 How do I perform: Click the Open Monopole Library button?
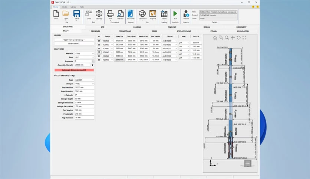tap(74, 40)
